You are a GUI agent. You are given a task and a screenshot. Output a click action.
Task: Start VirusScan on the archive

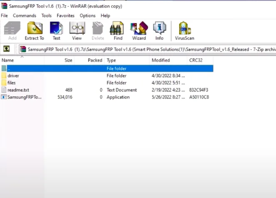click(x=184, y=31)
